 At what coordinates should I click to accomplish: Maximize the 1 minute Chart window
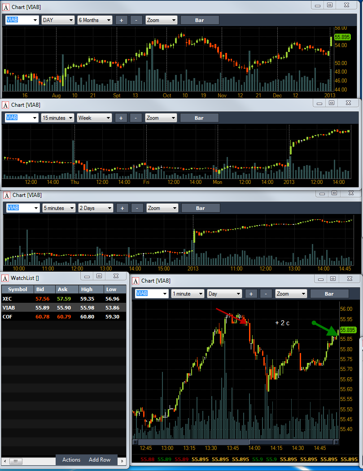click(x=332, y=279)
